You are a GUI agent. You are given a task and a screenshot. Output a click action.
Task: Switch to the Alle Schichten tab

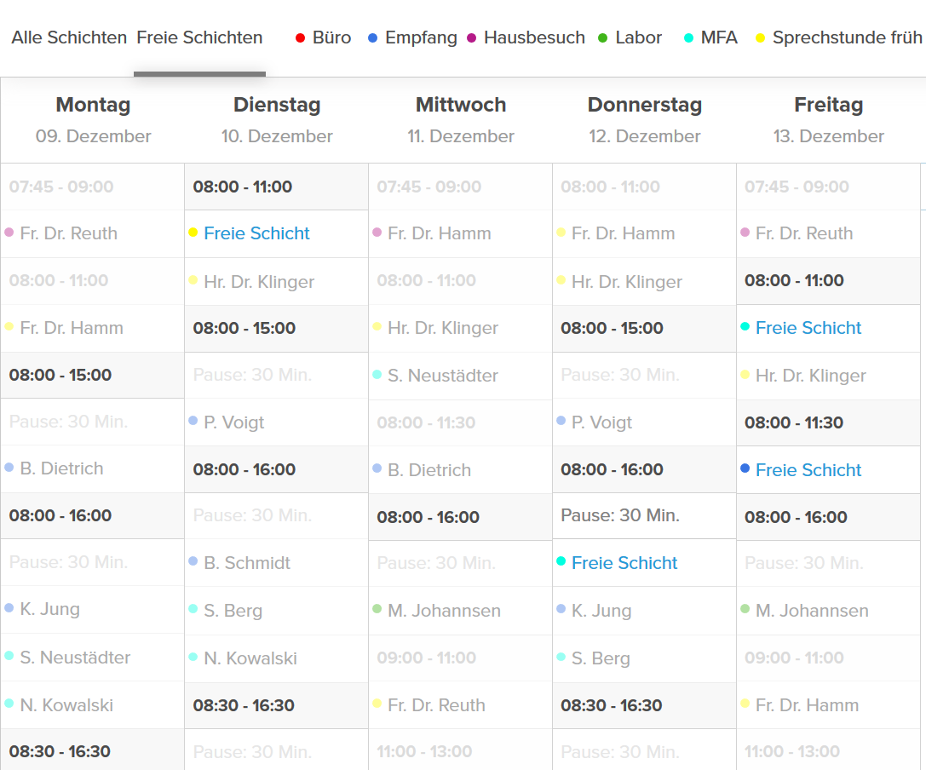pyautogui.click(x=69, y=37)
